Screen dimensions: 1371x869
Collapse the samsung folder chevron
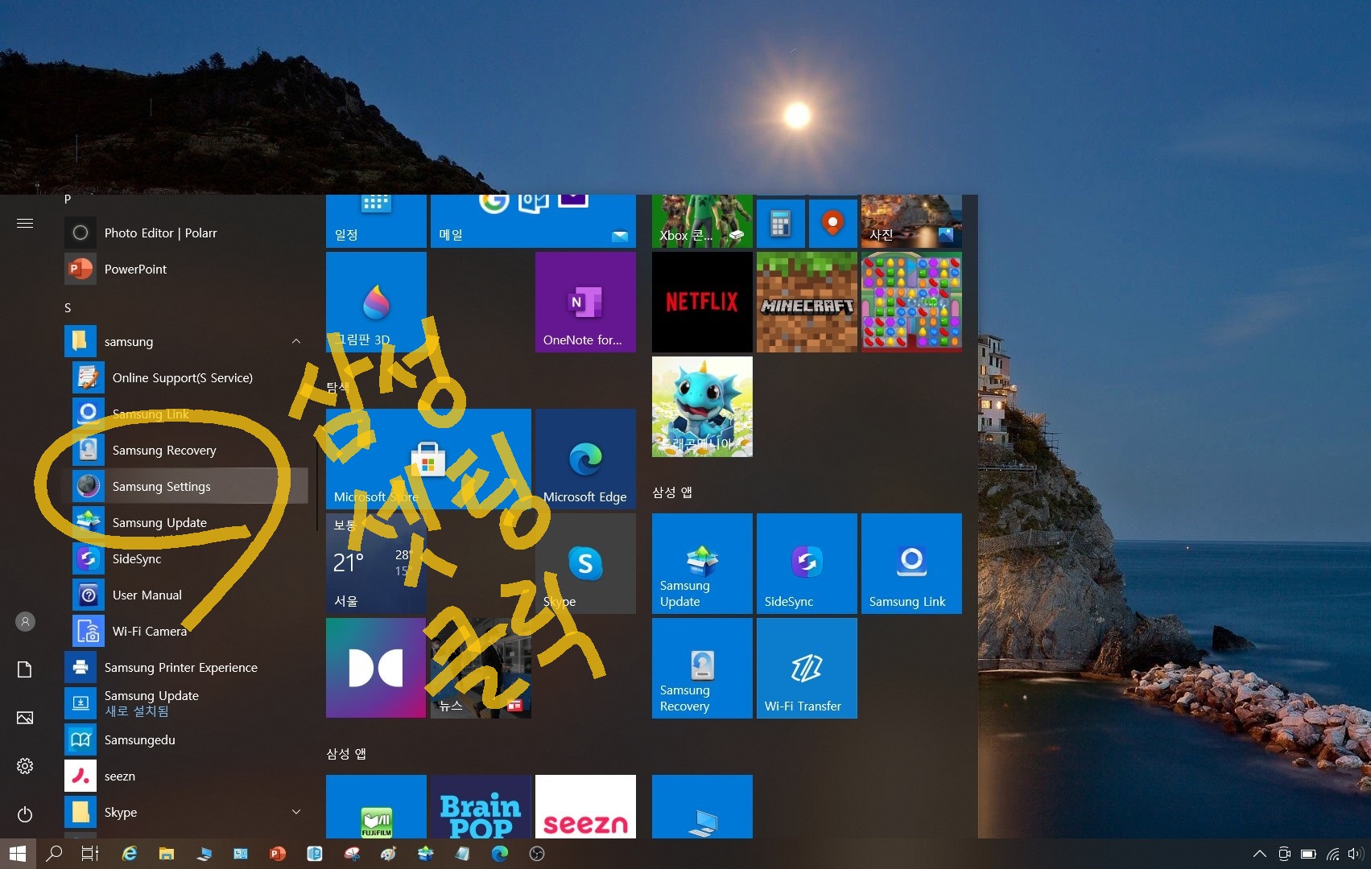point(296,341)
